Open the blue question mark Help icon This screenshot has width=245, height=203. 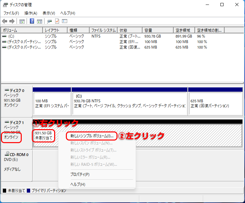point(32,21)
